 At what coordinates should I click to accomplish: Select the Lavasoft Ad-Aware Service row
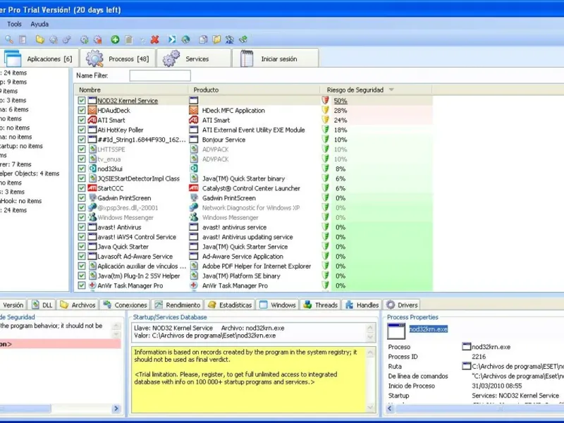click(x=253, y=256)
